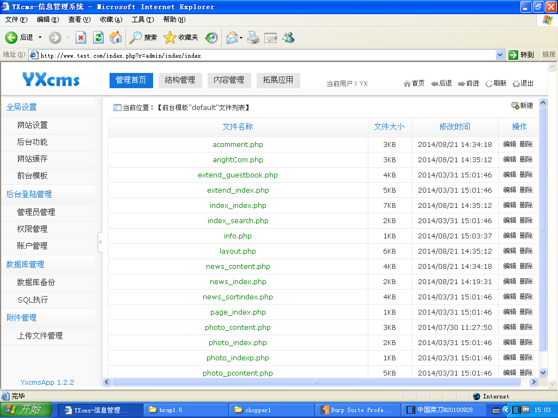Open the 收藏(A) menu
The image size is (558, 418).
click(x=111, y=20)
